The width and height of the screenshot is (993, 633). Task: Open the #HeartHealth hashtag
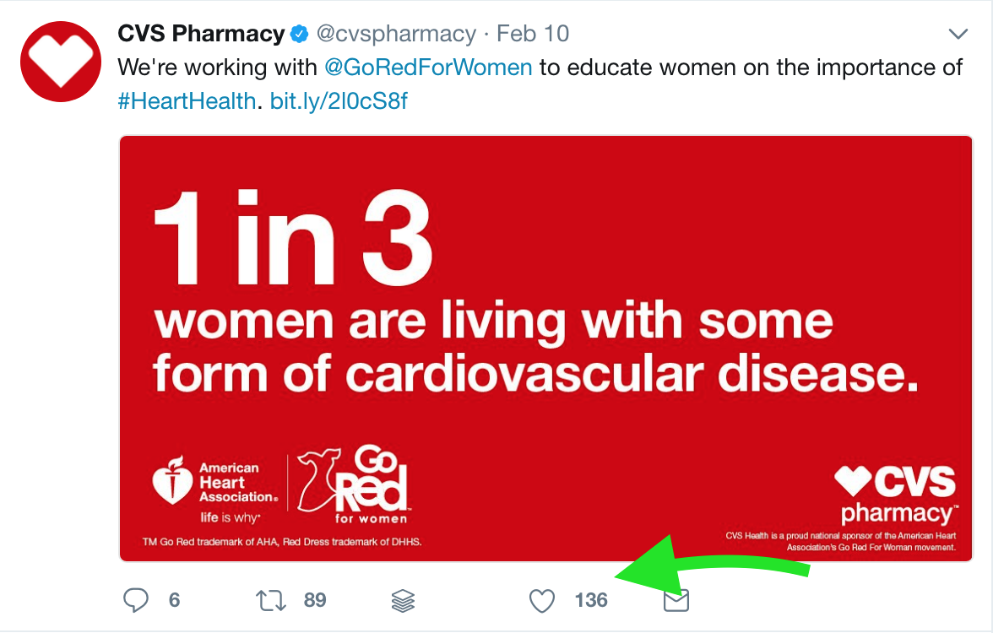(x=187, y=100)
